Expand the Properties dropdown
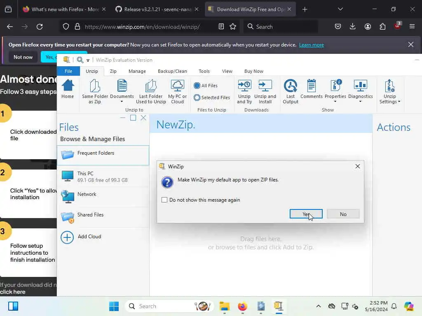This screenshot has height=316, width=422. point(335,102)
